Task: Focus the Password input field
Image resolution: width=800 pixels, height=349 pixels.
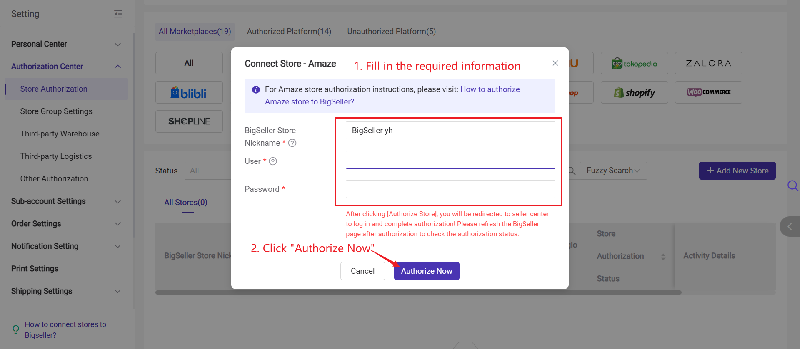Action: click(450, 189)
